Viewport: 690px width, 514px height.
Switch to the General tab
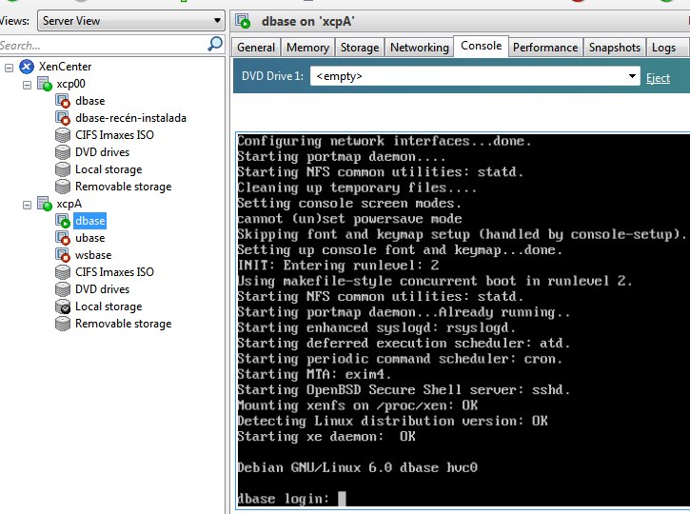[x=256, y=48]
